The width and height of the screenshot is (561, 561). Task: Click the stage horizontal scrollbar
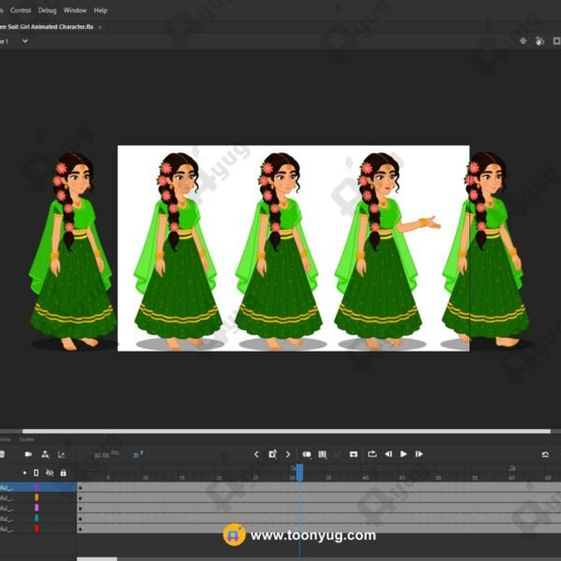(286, 431)
